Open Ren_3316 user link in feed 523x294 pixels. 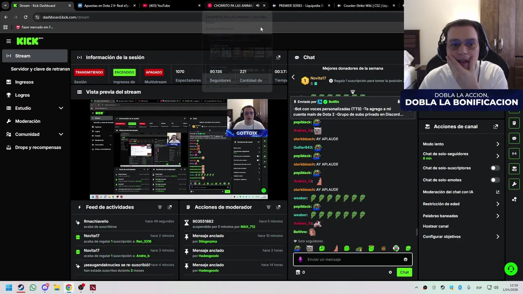pyautogui.click(x=143, y=241)
